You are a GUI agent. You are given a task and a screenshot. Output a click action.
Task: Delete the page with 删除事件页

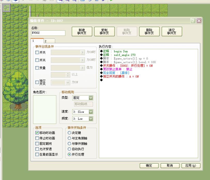(149, 31)
